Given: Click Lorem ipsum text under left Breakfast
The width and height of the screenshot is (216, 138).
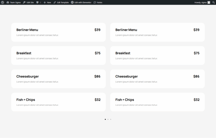Looking at the screenshot, I should (x=37, y=59).
